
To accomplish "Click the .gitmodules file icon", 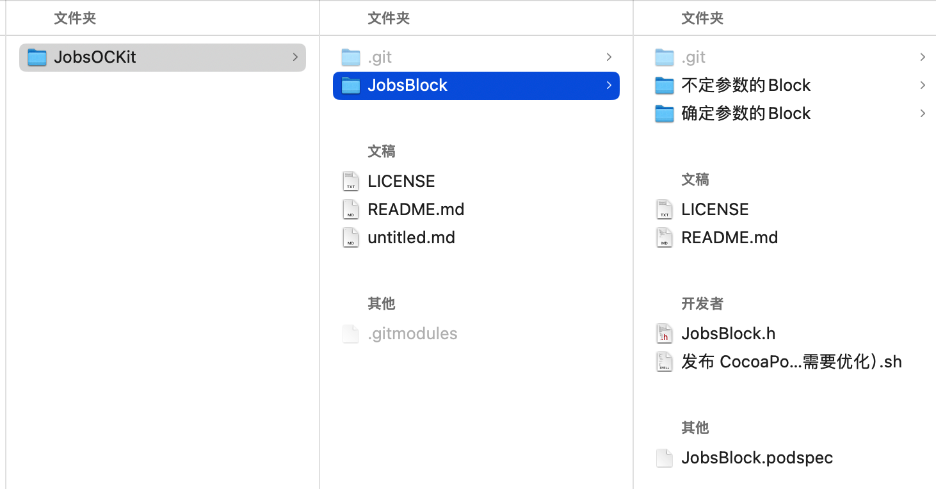I will [x=351, y=333].
